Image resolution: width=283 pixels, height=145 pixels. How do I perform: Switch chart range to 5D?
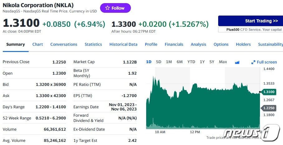pyautogui.click(x=159, y=62)
